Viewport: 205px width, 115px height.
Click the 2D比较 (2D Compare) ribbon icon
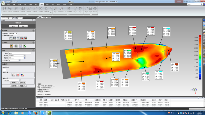click(10, 9)
